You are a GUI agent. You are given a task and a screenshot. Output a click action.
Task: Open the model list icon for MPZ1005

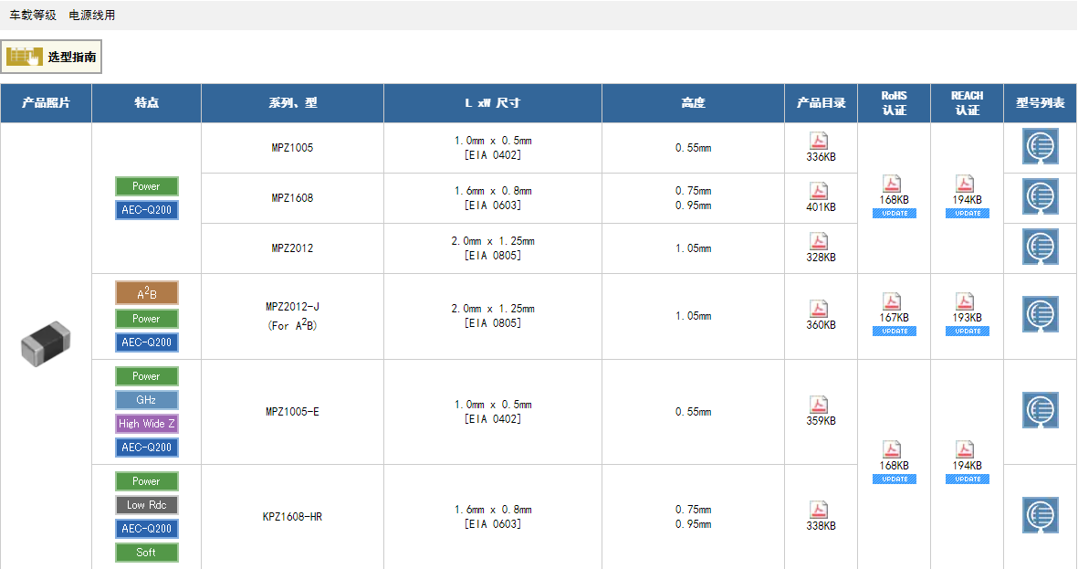(x=1040, y=147)
